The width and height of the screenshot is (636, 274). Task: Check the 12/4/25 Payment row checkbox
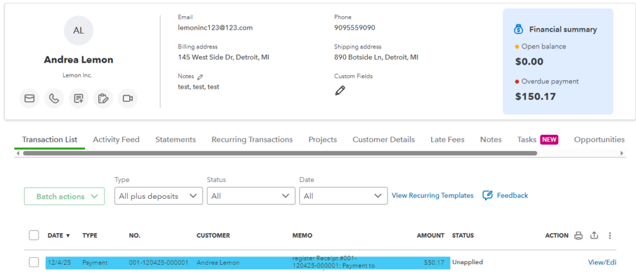click(x=34, y=262)
